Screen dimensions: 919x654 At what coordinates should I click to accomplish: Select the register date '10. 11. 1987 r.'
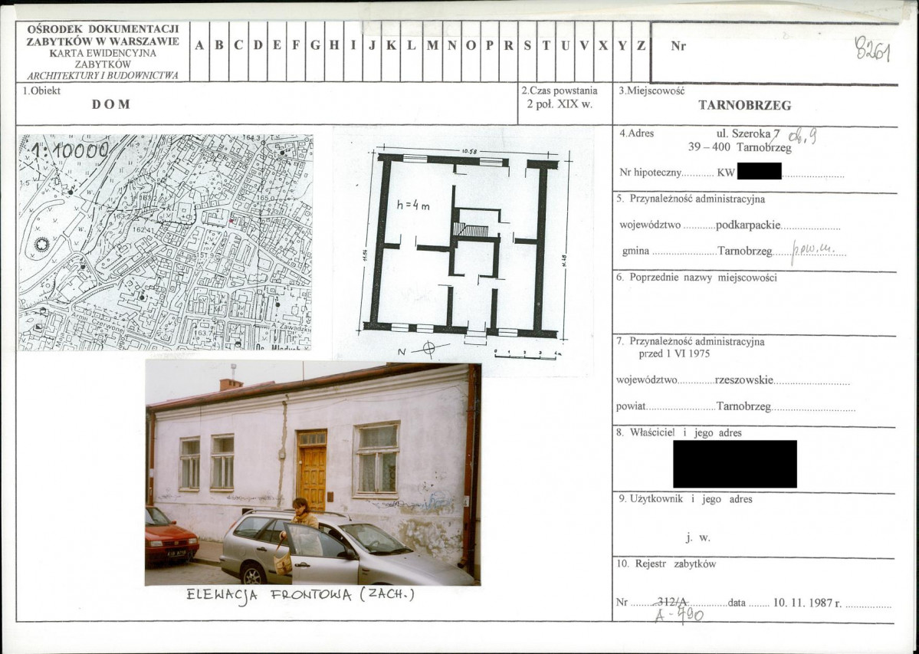(807, 603)
